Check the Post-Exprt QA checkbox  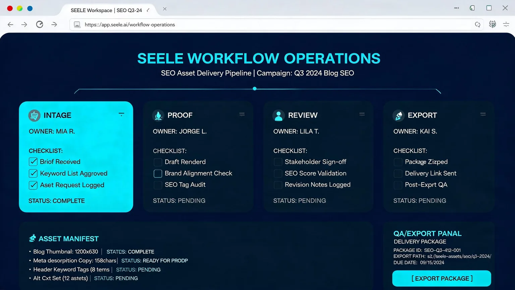(398, 185)
